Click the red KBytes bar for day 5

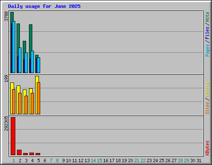tap(38, 154)
